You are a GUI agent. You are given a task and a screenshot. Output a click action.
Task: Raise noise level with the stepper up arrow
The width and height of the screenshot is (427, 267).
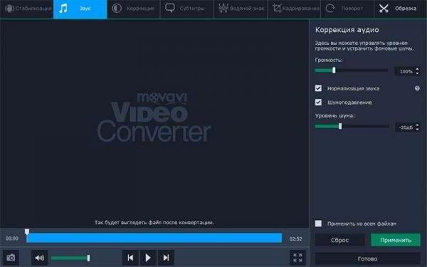tap(417, 125)
